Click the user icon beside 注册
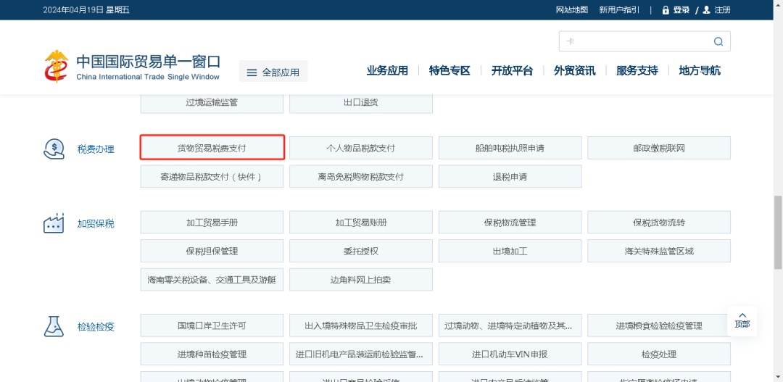The height and width of the screenshot is (382, 783). 706,10
